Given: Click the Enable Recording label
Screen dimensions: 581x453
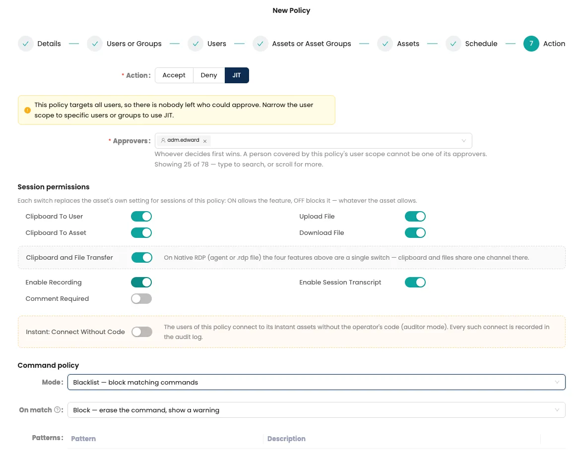Looking at the screenshot, I should (54, 283).
